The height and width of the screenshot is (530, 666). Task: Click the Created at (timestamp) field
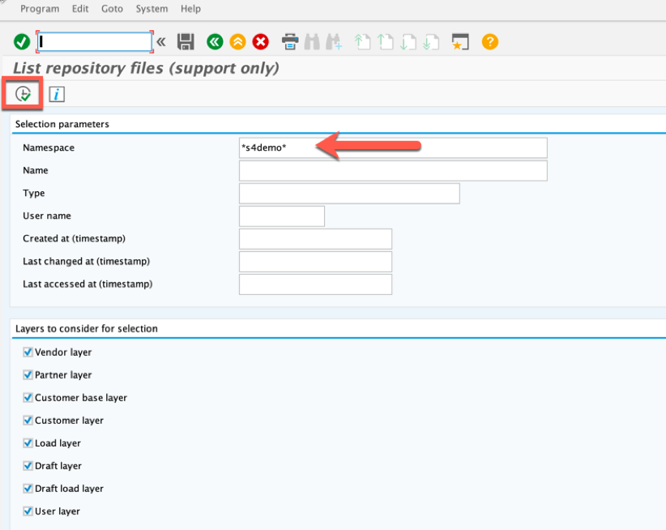(x=315, y=239)
